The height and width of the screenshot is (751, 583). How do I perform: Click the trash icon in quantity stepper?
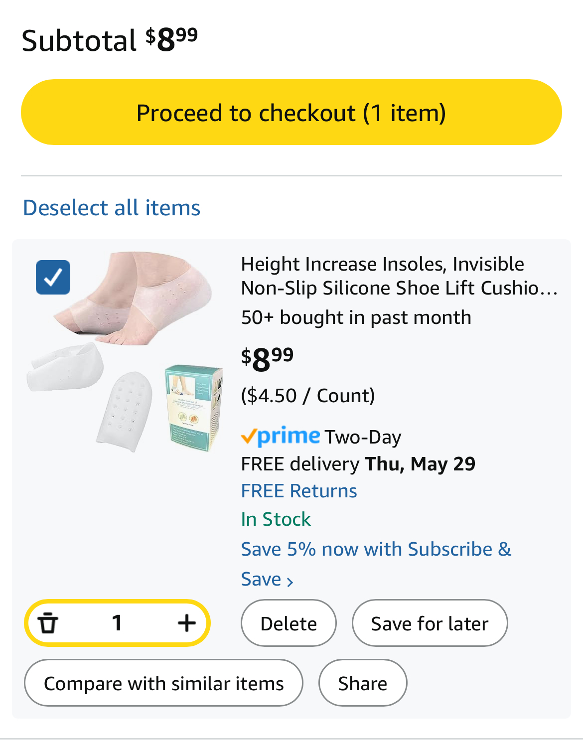point(48,623)
